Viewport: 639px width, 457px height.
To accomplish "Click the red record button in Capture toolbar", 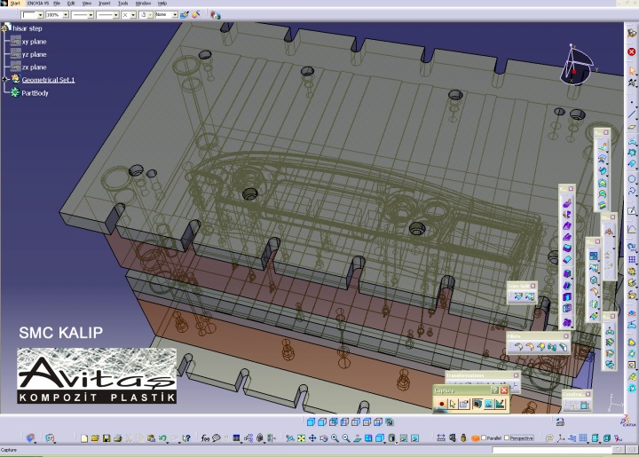I will coord(441,404).
